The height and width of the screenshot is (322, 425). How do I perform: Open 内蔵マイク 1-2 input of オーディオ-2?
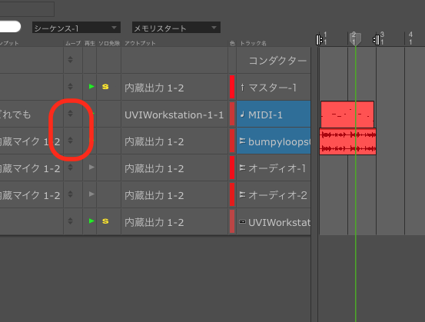[30, 195]
